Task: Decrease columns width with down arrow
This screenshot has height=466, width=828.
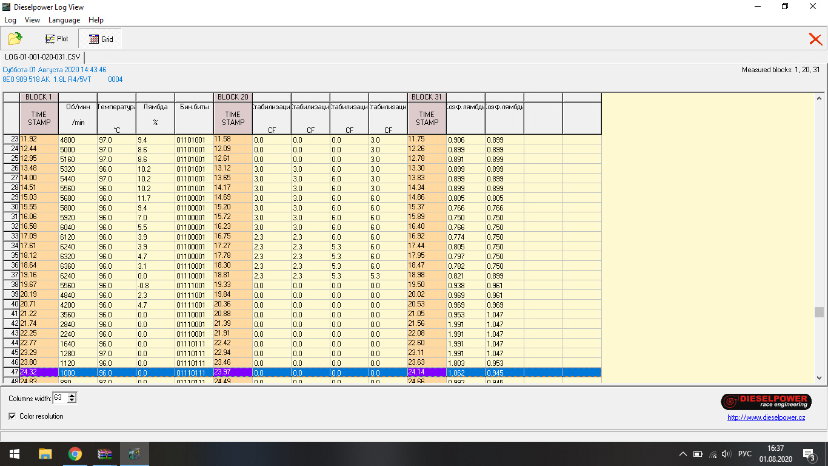Action: tap(72, 400)
